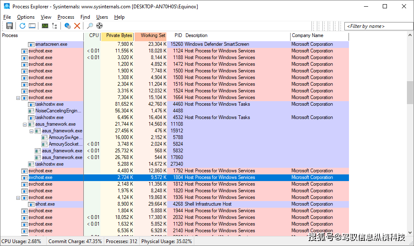The width and height of the screenshot is (414, 246).
Task: Click the PID 15260 cell
Action: click(x=177, y=44)
